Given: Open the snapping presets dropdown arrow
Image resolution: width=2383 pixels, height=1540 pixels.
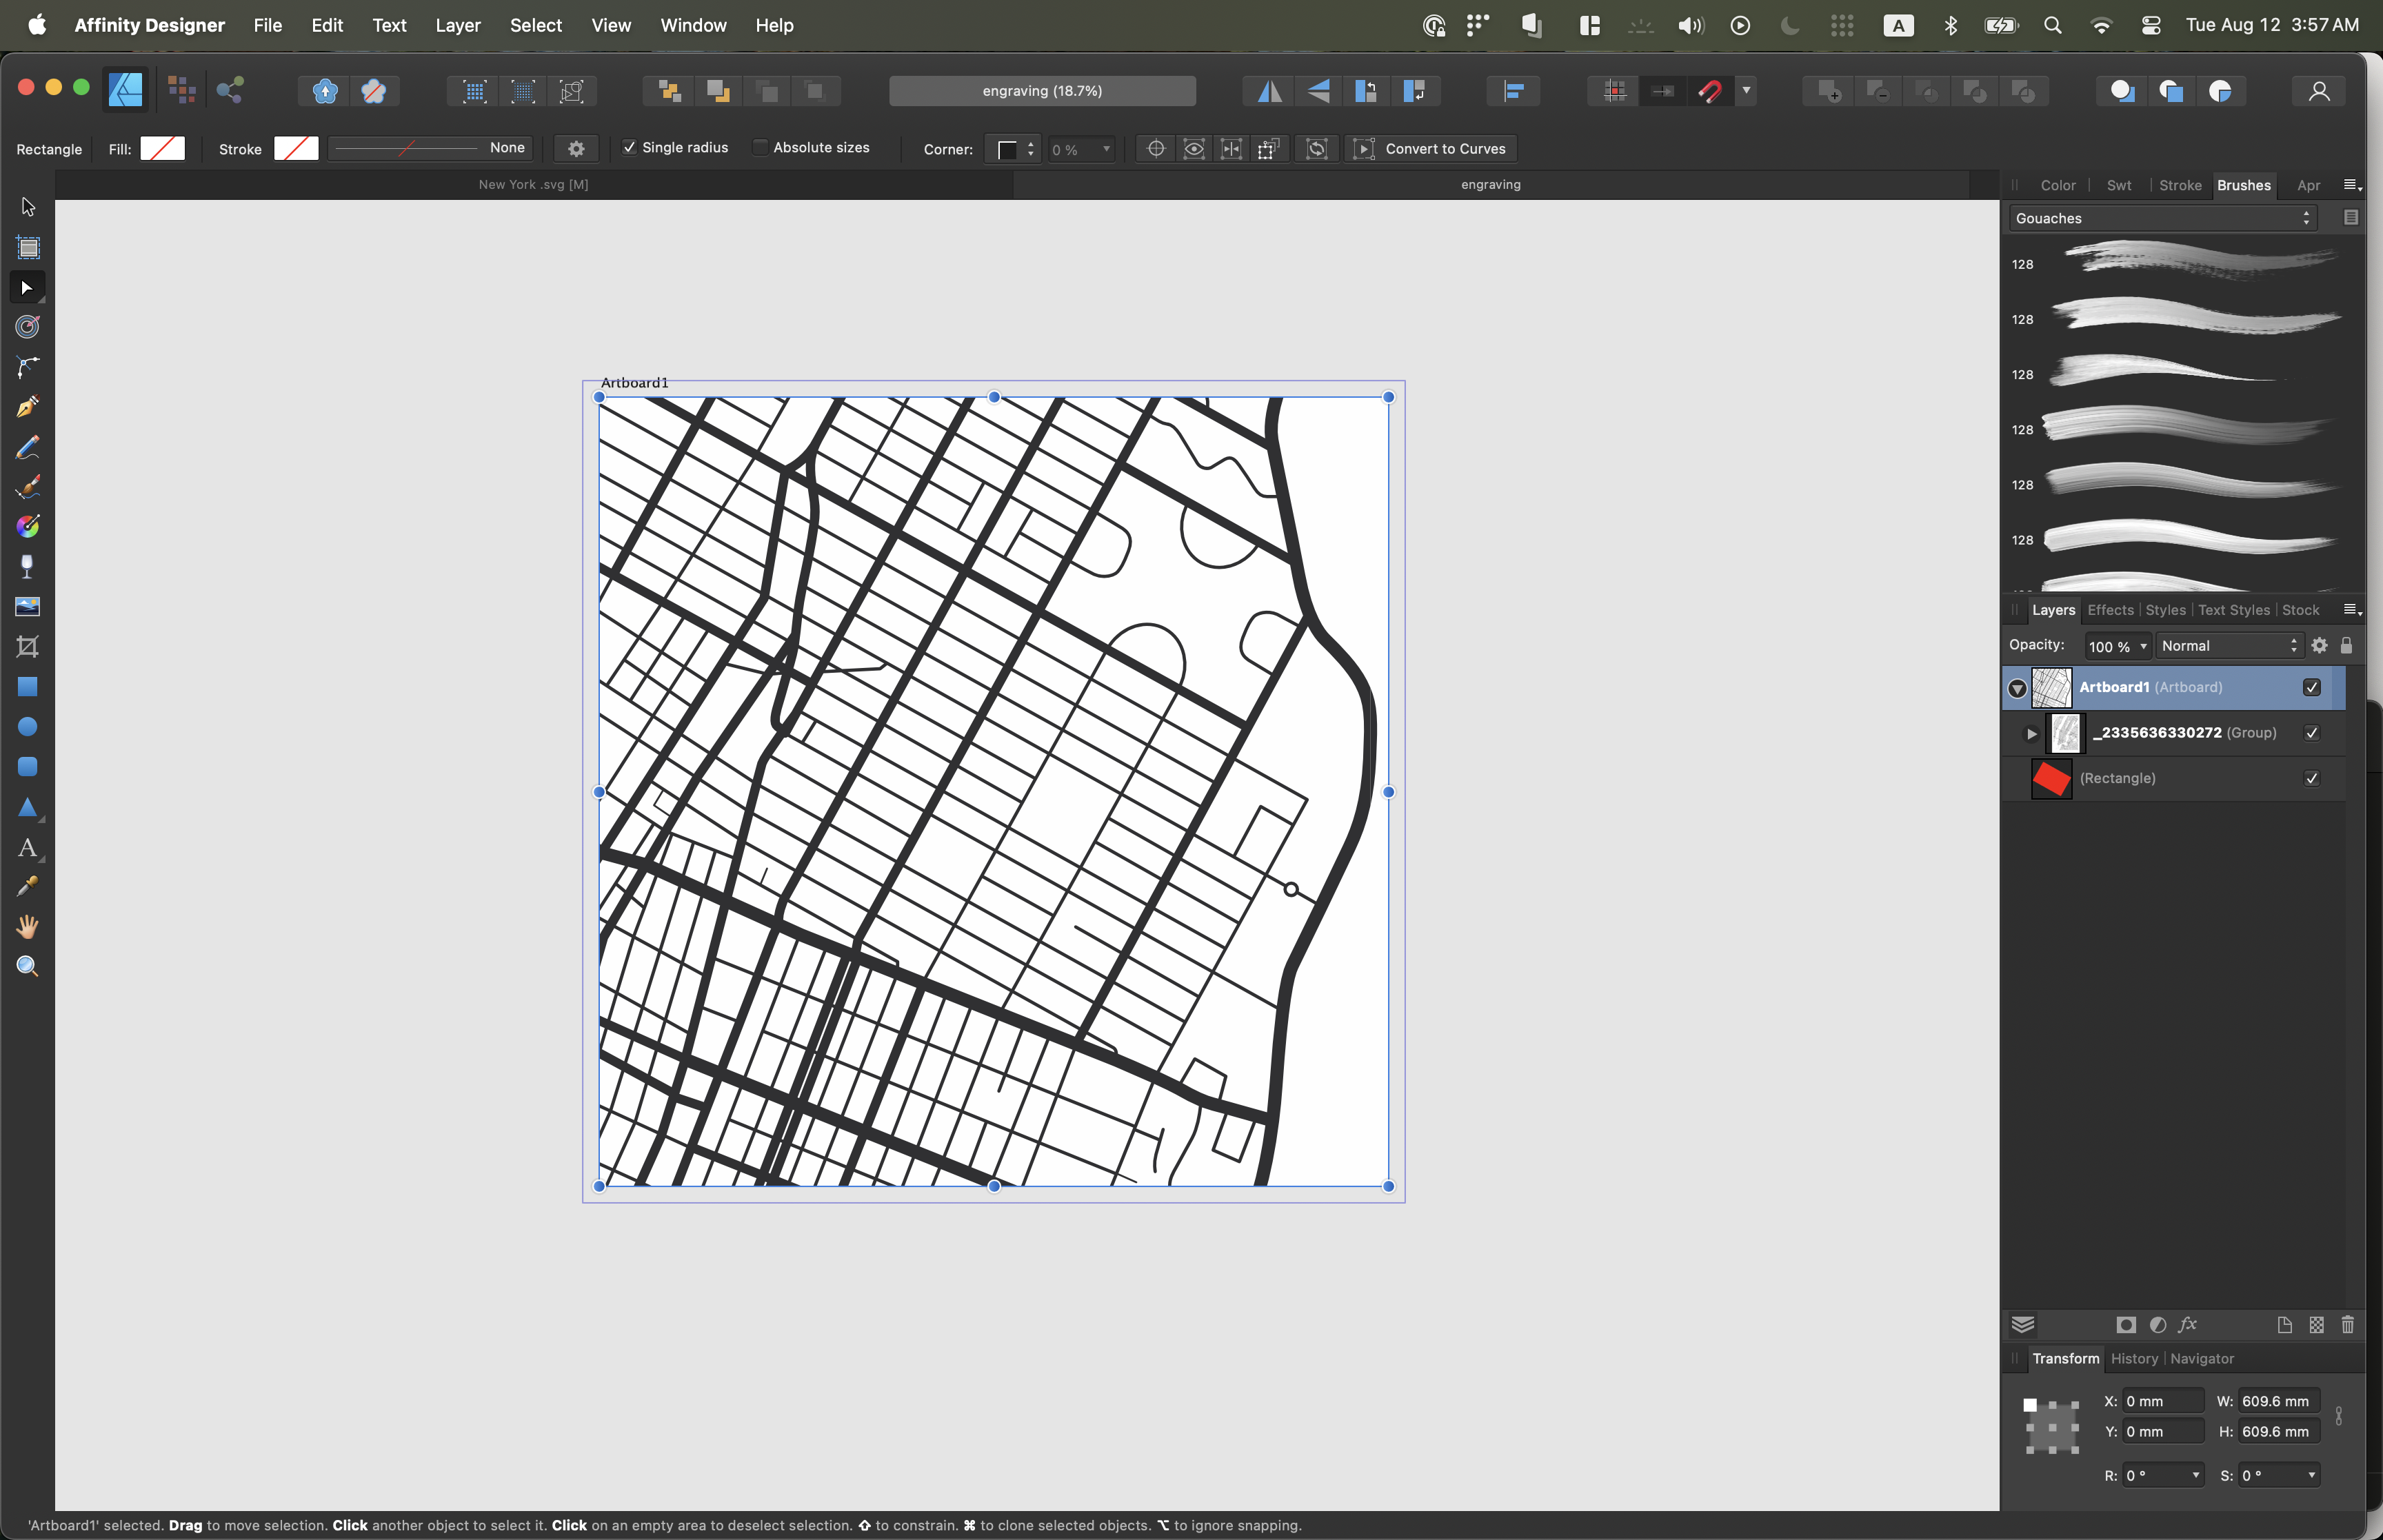Looking at the screenshot, I should [x=1746, y=91].
